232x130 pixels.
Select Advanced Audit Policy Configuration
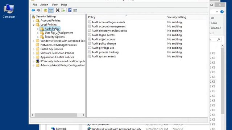63,65
